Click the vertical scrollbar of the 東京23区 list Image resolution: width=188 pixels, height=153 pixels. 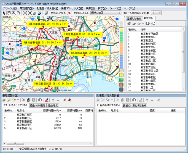point(183,59)
